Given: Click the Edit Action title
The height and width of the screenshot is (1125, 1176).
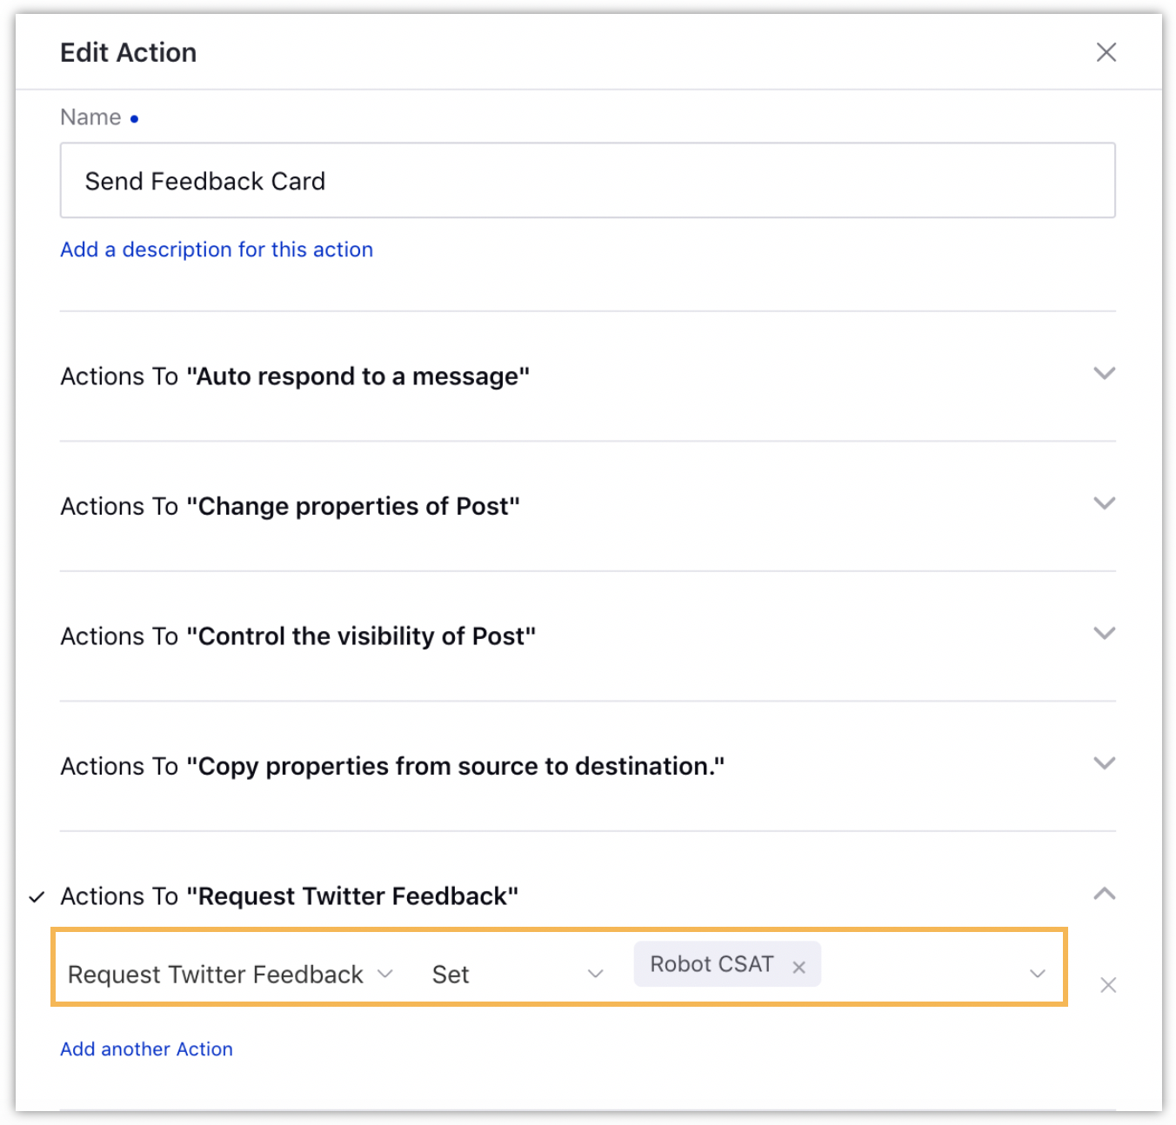Looking at the screenshot, I should 128,53.
